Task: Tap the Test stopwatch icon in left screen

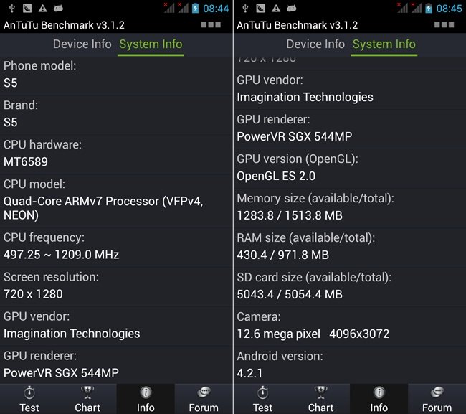Action: tap(29, 393)
